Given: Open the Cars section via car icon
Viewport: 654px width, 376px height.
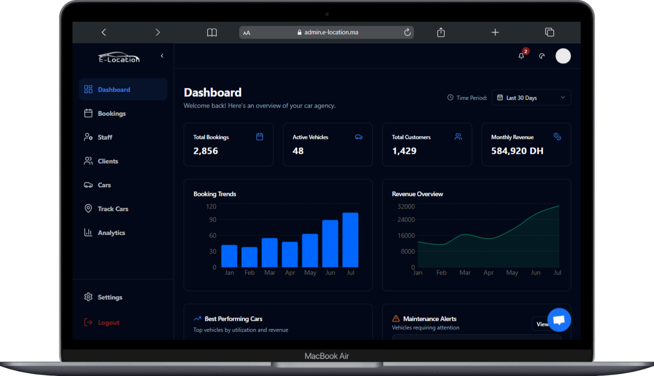Looking at the screenshot, I should 88,185.
